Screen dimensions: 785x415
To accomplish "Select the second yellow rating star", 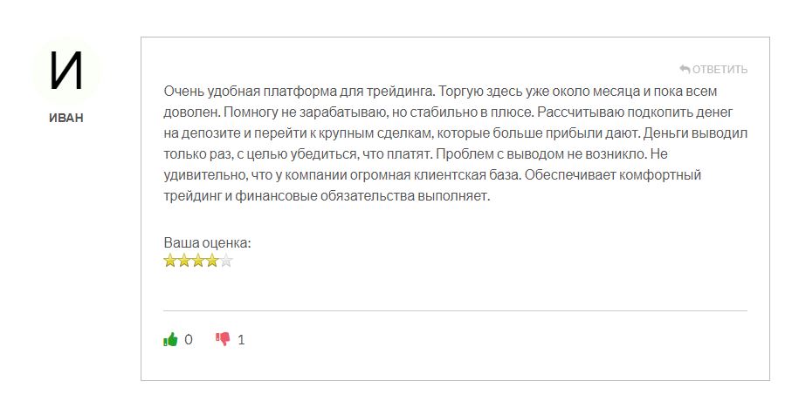I will [x=184, y=261].
